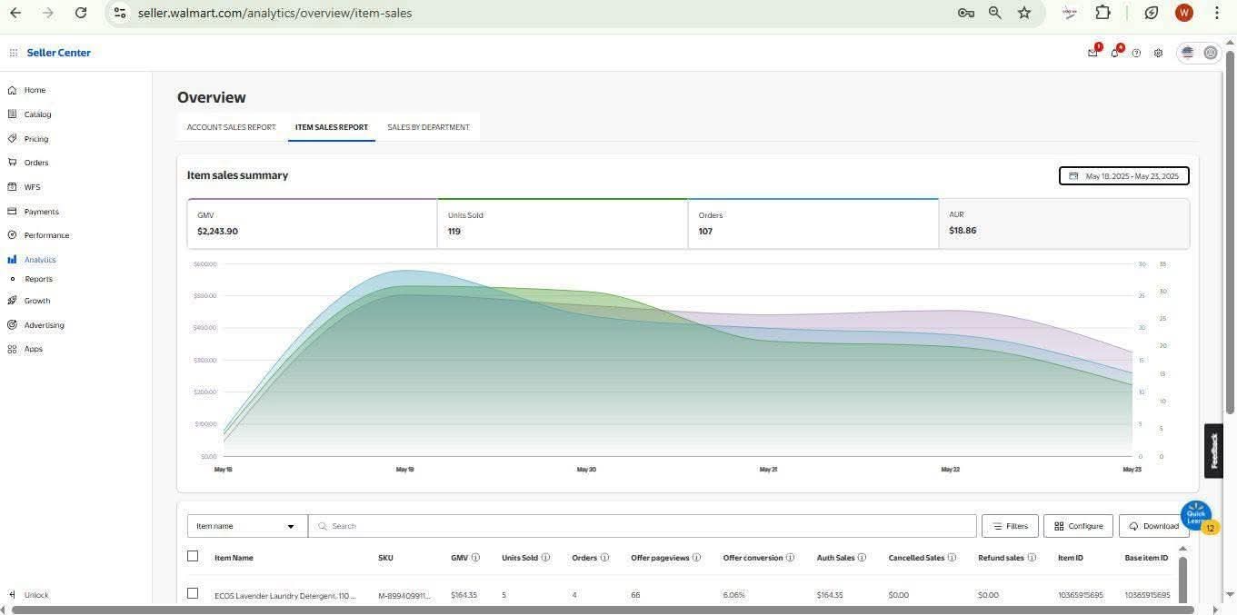This screenshot has width=1237, height=615.
Task: Click the info icon next to GMV column
Action: [x=475, y=558]
